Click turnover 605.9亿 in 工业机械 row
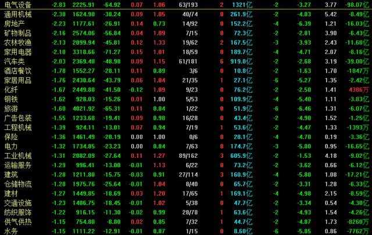This screenshot has height=235, width=372. [242, 156]
